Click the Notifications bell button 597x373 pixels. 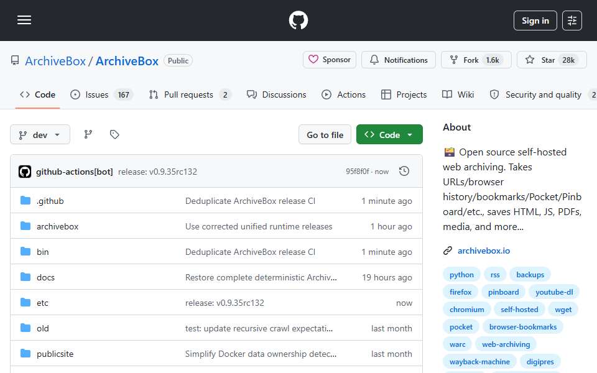coord(398,60)
